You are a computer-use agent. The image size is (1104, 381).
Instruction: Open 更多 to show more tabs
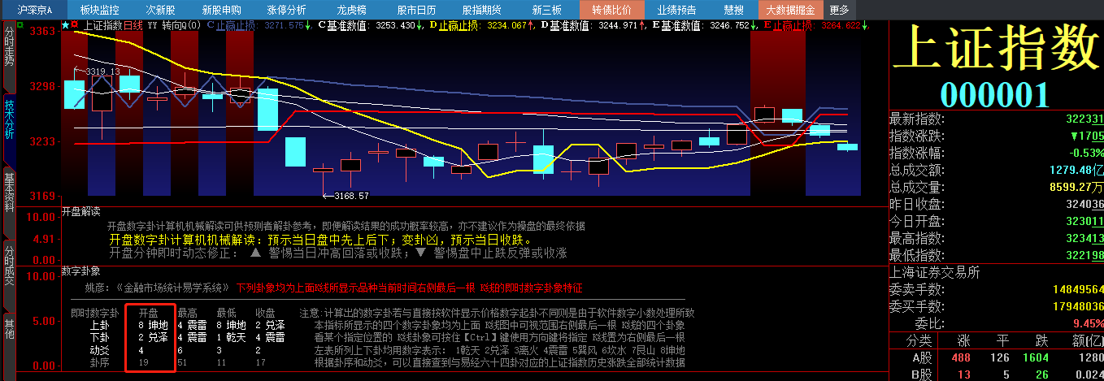(x=839, y=10)
